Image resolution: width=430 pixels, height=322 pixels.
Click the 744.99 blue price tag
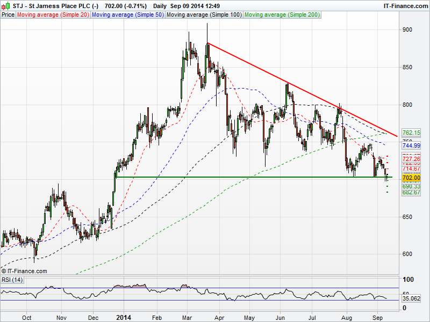[x=411, y=145]
